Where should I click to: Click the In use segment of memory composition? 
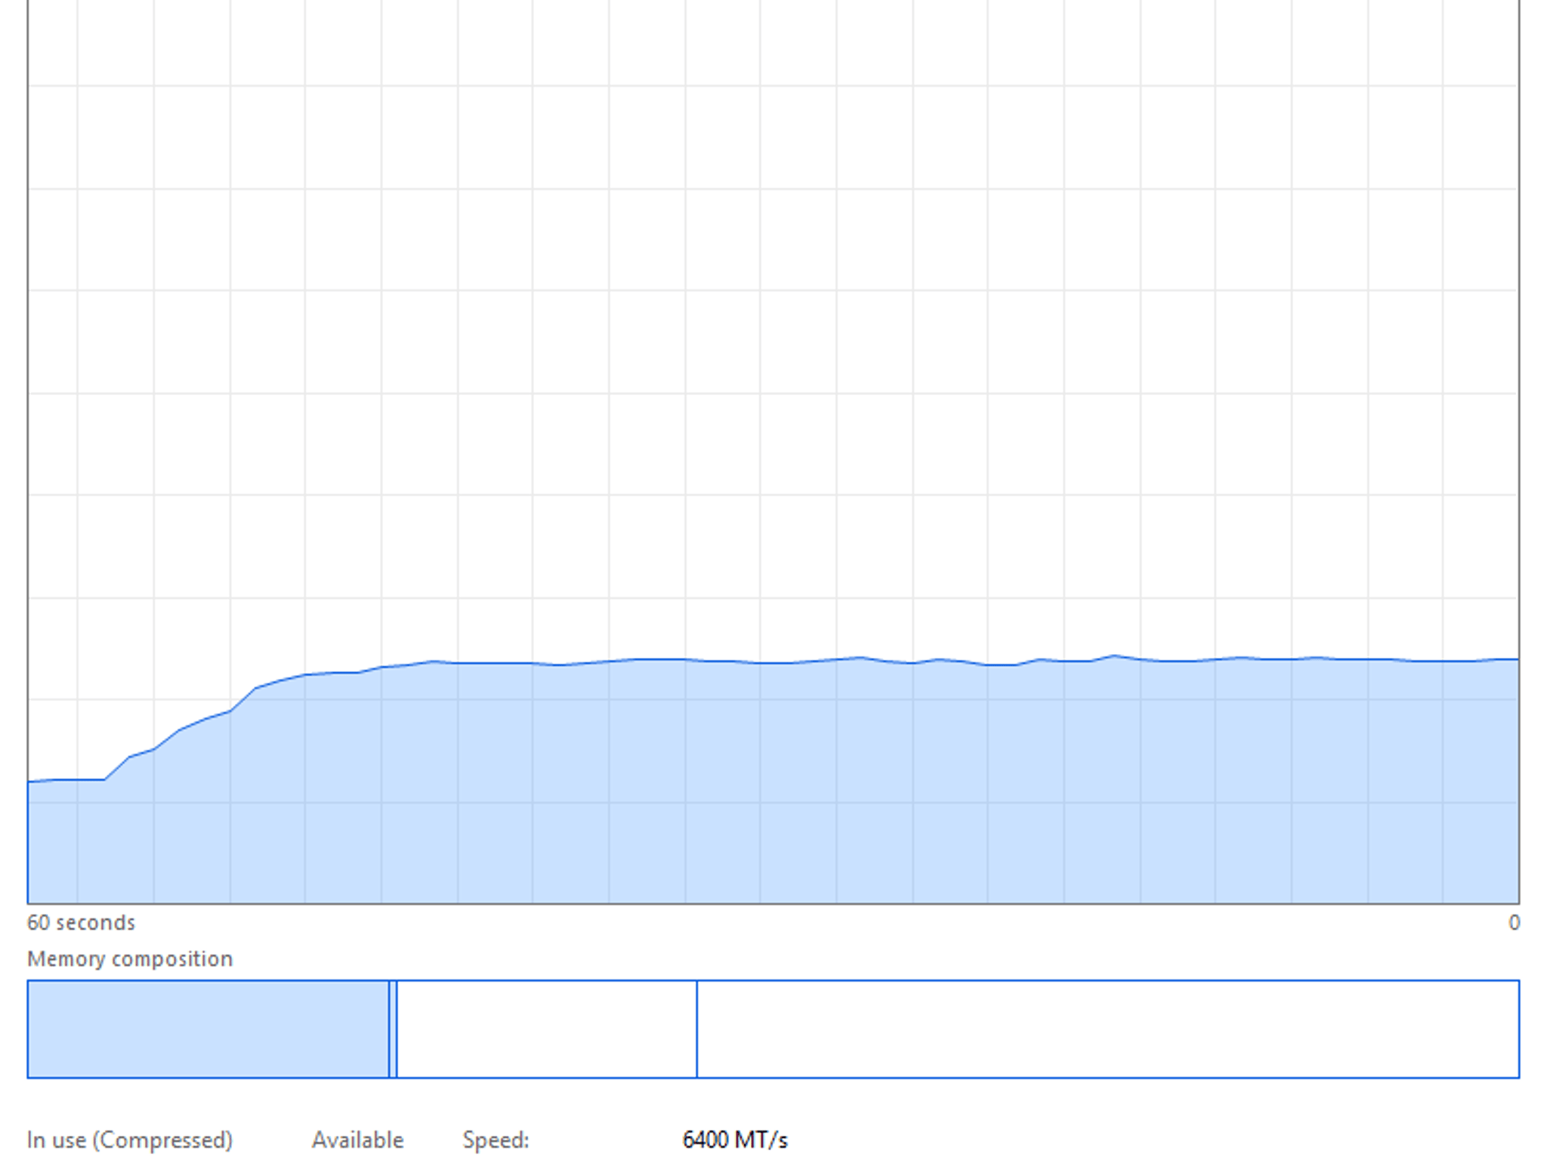[x=208, y=1029]
